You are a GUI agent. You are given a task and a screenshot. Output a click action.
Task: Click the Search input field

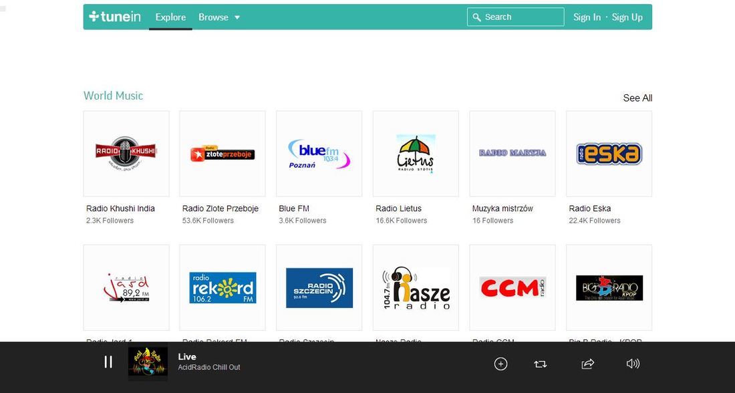[x=516, y=17]
